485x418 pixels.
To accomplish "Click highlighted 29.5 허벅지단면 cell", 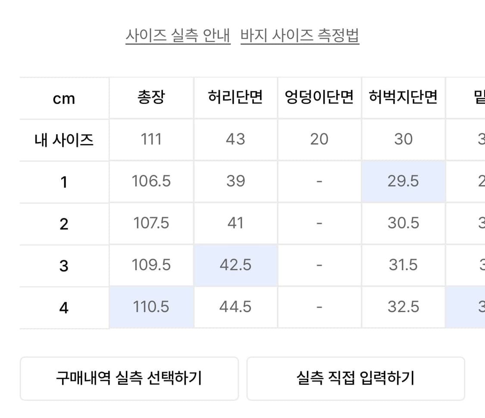I will 403,181.
